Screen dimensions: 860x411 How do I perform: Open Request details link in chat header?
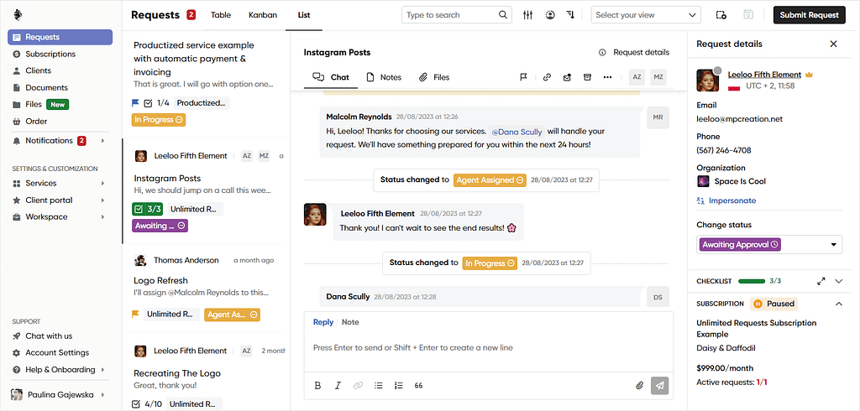pos(634,53)
